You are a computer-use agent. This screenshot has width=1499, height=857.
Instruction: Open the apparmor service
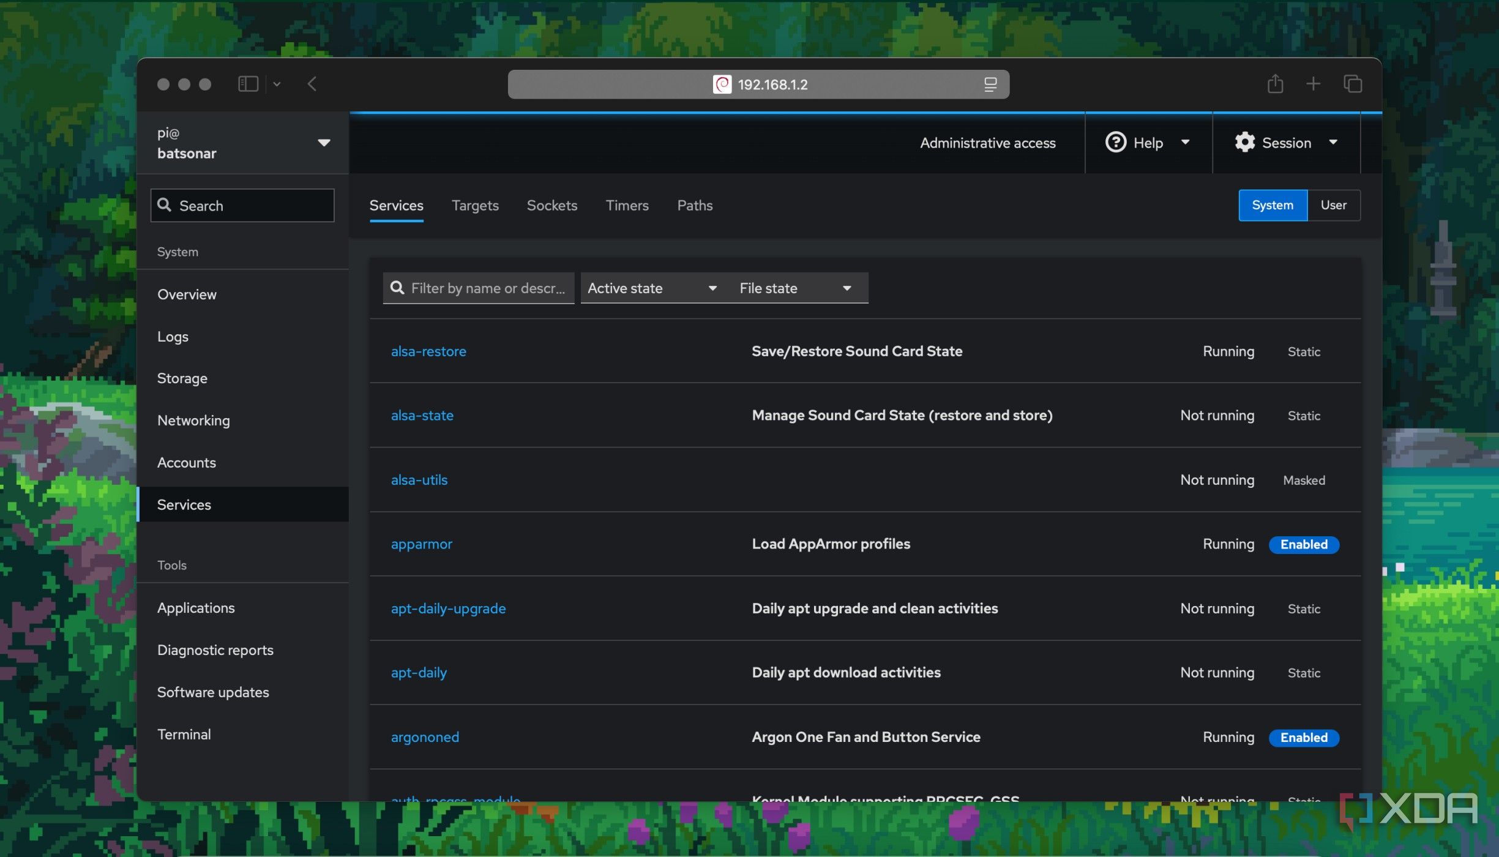tap(422, 544)
